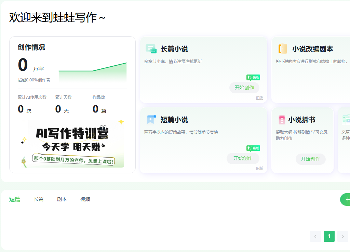
Task: Go to previous page arrow
Action: coord(315,236)
